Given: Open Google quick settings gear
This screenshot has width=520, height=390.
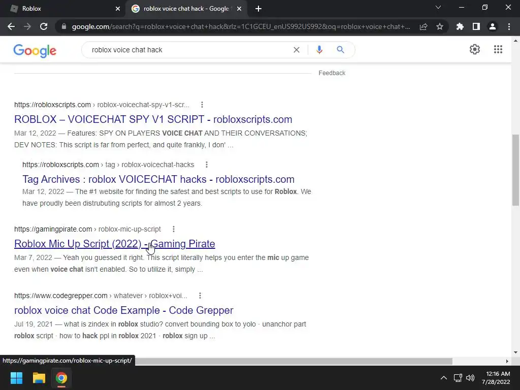Looking at the screenshot, I should (x=475, y=49).
